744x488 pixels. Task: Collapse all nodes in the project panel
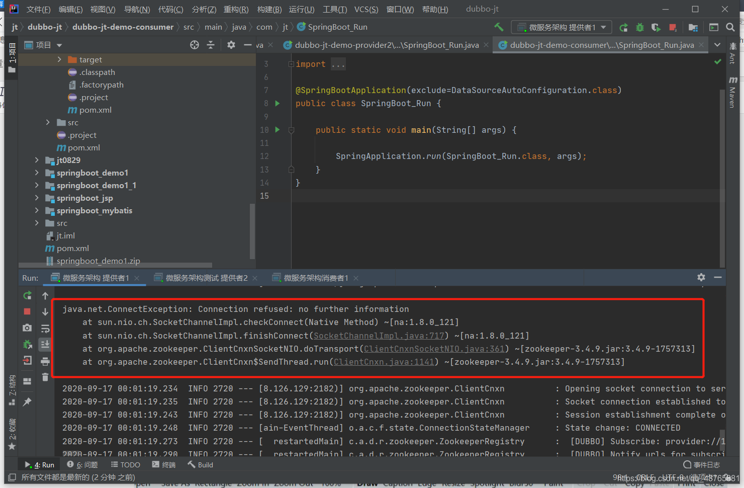211,45
